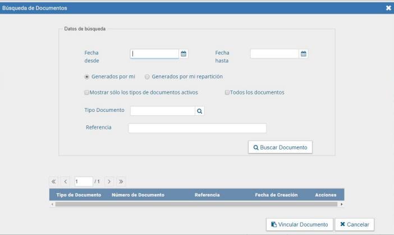Jump to the last results page
The height and width of the screenshot is (235, 394).
121,182
